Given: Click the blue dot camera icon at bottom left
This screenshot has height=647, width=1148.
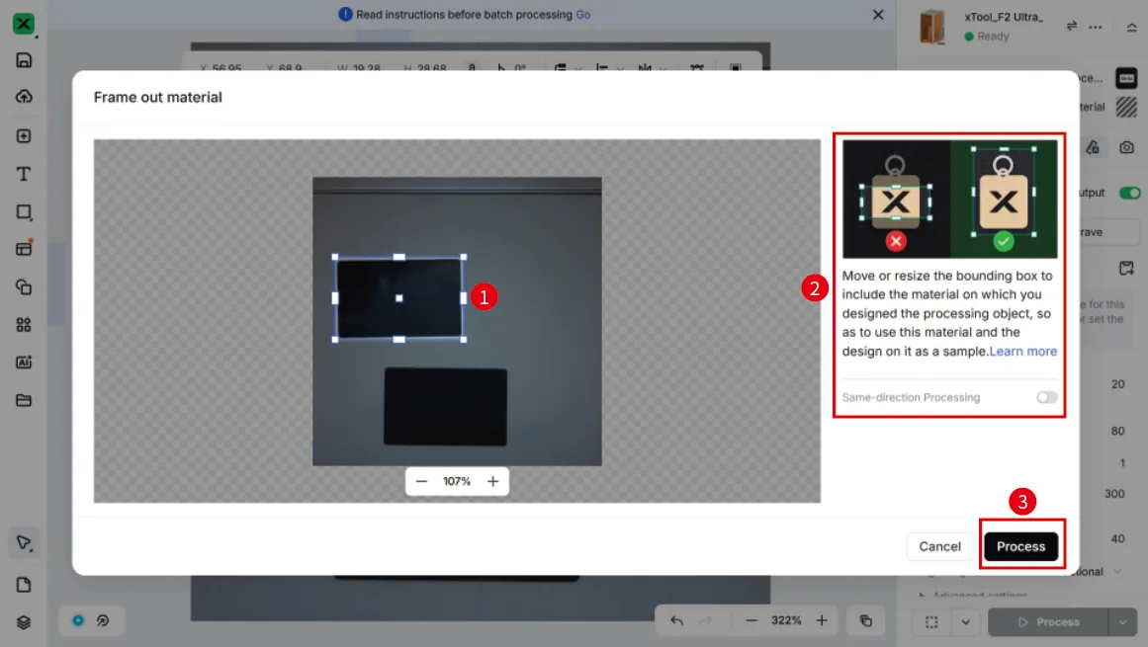Looking at the screenshot, I should (77, 620).
